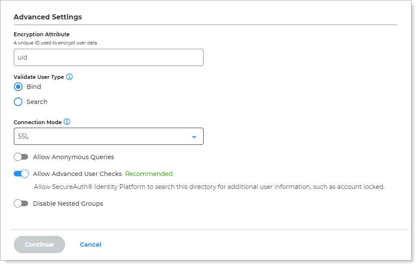The width and height of the screenshot is (418, 267).
Task: Open the Connection Mode dropdown
Action: click(108, 136)
